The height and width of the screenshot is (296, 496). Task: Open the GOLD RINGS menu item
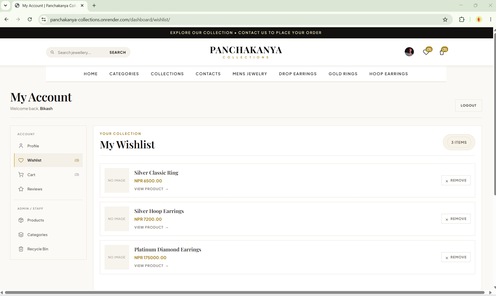[343, 74]
